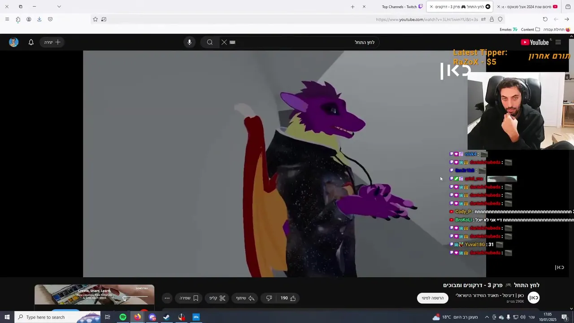Click the Domestika ad thumbnail
This screenshot has height=323, width=574.
tap(94, 295)
